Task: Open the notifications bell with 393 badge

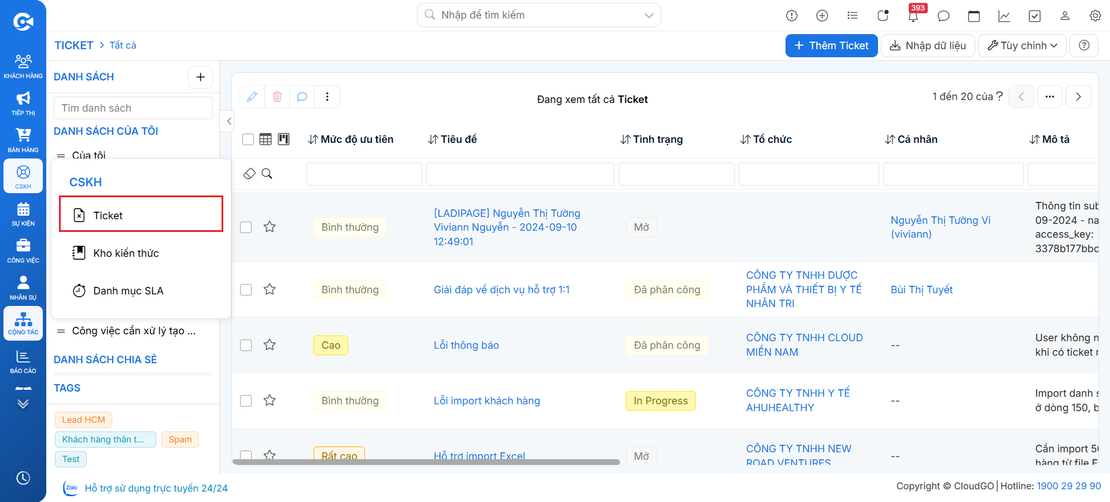Action: click(x=913, y=16)
